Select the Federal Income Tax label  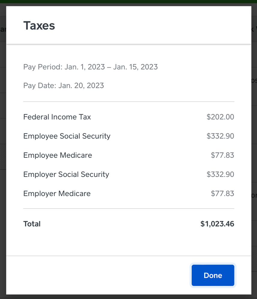coord(57,117)
